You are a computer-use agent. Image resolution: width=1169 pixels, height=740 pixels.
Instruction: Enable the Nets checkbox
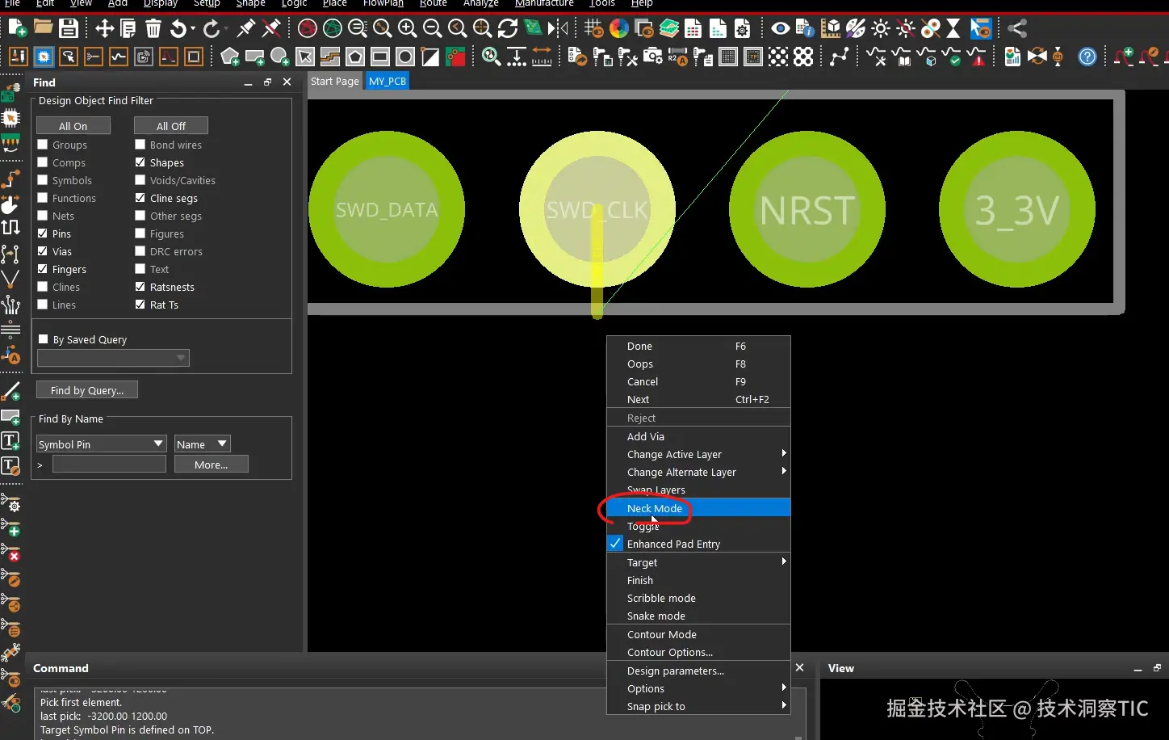(43, 216)
